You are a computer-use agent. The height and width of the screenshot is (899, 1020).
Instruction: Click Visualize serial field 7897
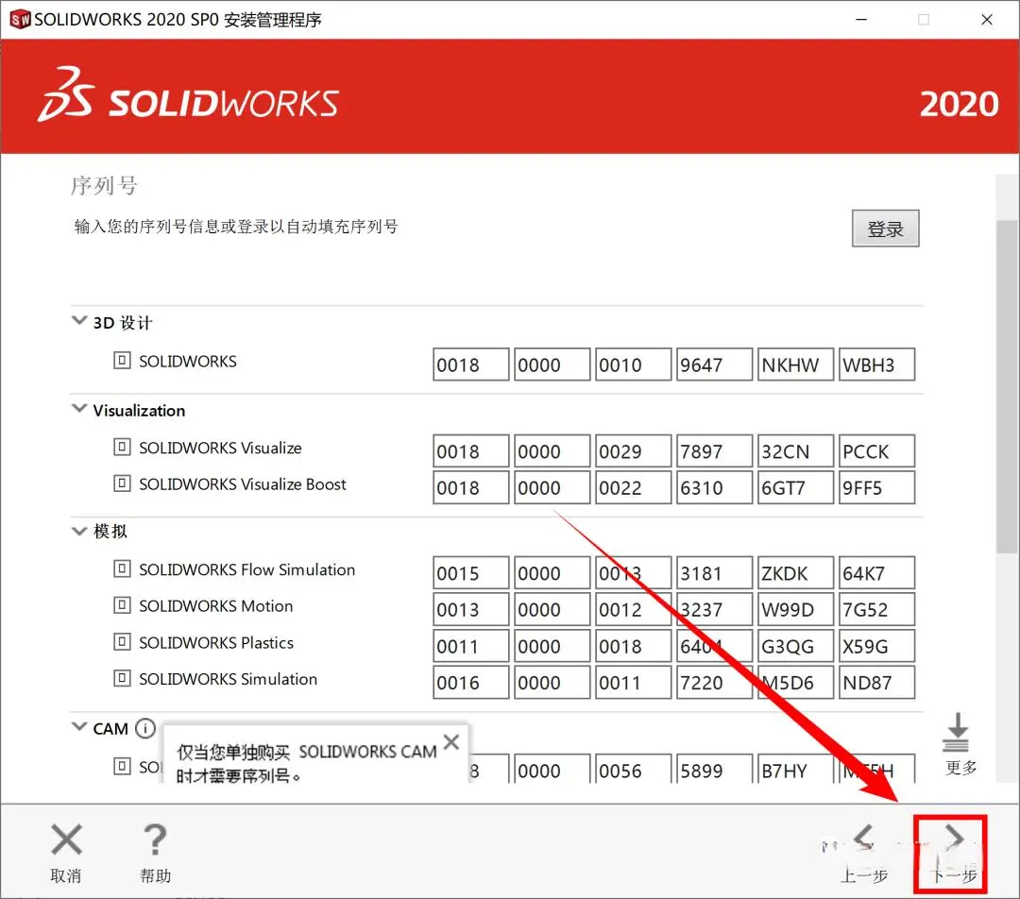point(714,450)
